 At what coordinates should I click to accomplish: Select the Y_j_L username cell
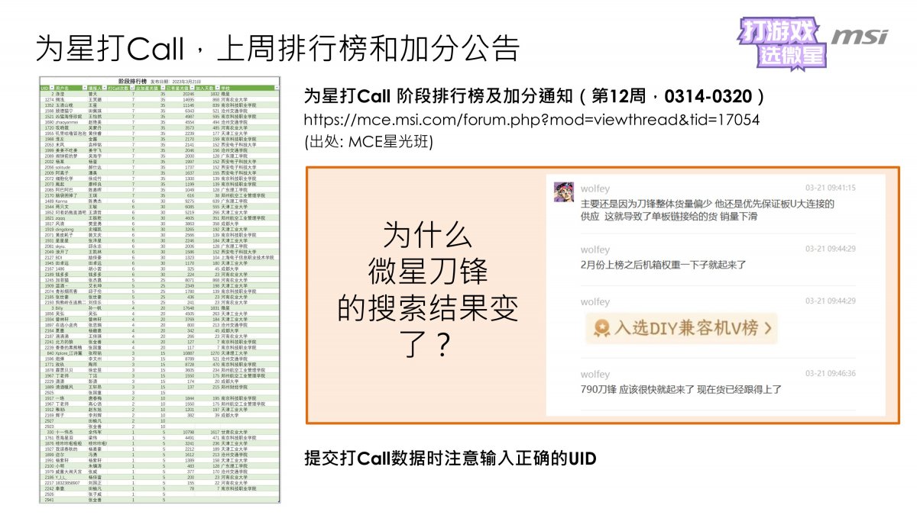tap(70, 478)
